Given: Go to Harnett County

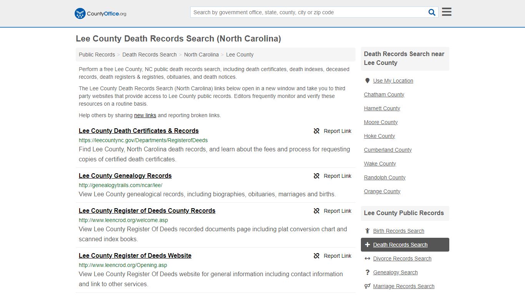Looking at the screenshot, I should (382, 108).
